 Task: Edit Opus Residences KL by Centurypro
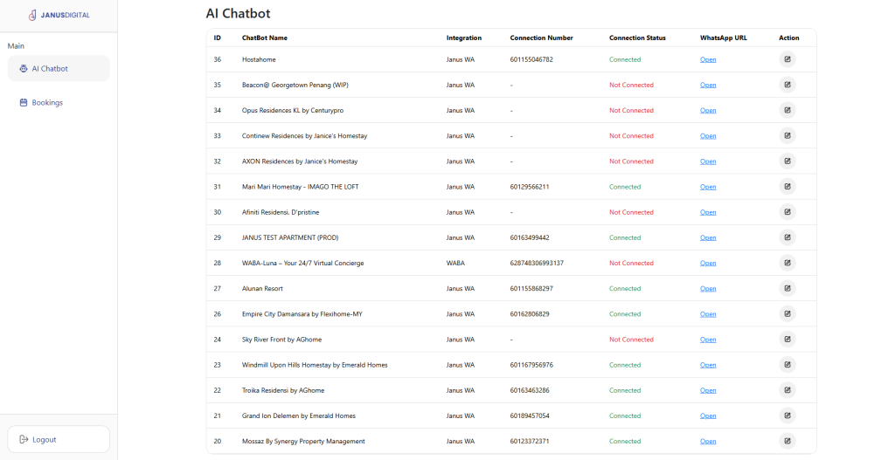click(787, 111)
